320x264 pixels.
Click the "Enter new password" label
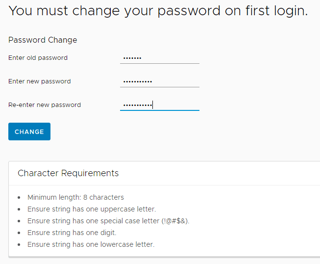pyautogui.click(x=39, y=81)
